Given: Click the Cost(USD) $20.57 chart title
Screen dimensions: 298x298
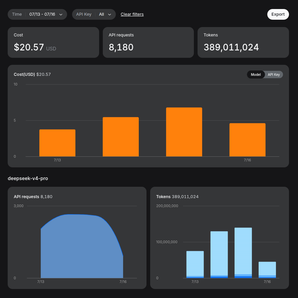Looking at the screenshot, I should click(x=32, y=74).
